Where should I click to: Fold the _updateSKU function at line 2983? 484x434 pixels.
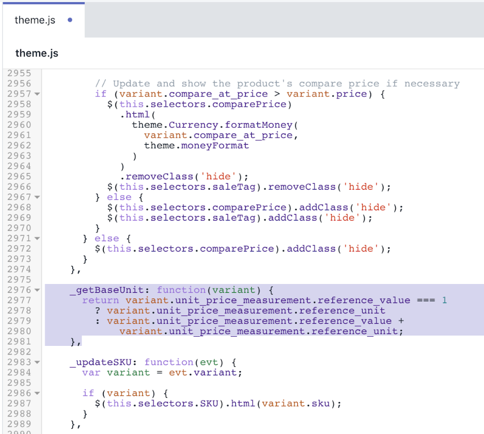pyautogui.click(x=37, y=362)
